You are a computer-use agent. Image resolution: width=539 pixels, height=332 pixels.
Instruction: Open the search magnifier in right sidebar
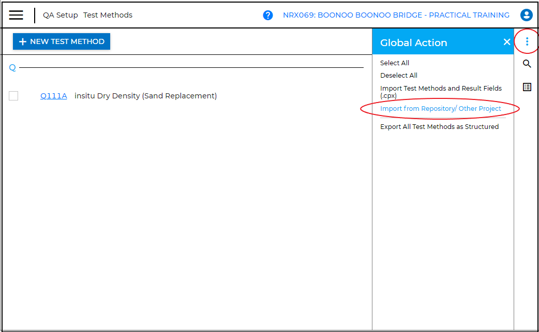(527, 64)
